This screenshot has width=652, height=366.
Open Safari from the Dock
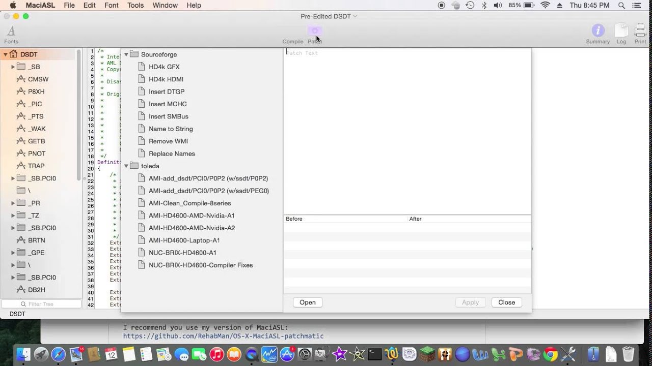click(58, 354)
